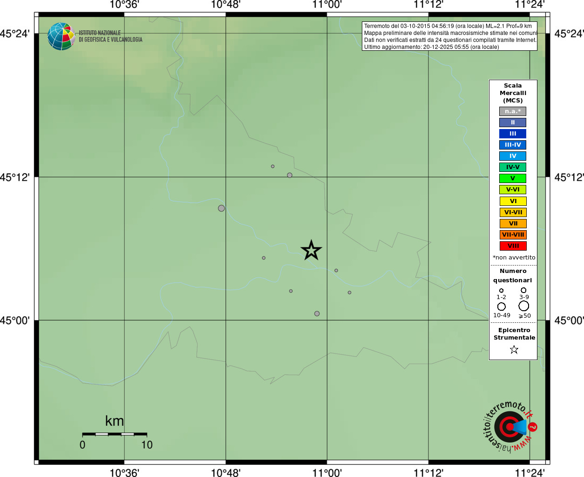Click the southernmost gray data point
The image size is (584, 477).
coord(317,313)
